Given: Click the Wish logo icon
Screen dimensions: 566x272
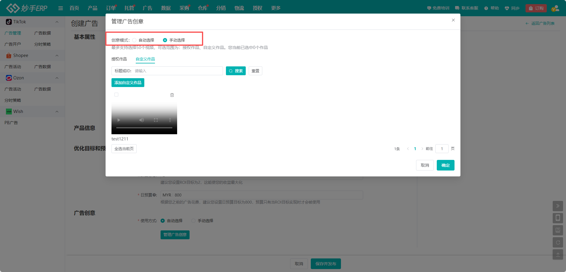Looking at the screenshot, I should point(9,112).
